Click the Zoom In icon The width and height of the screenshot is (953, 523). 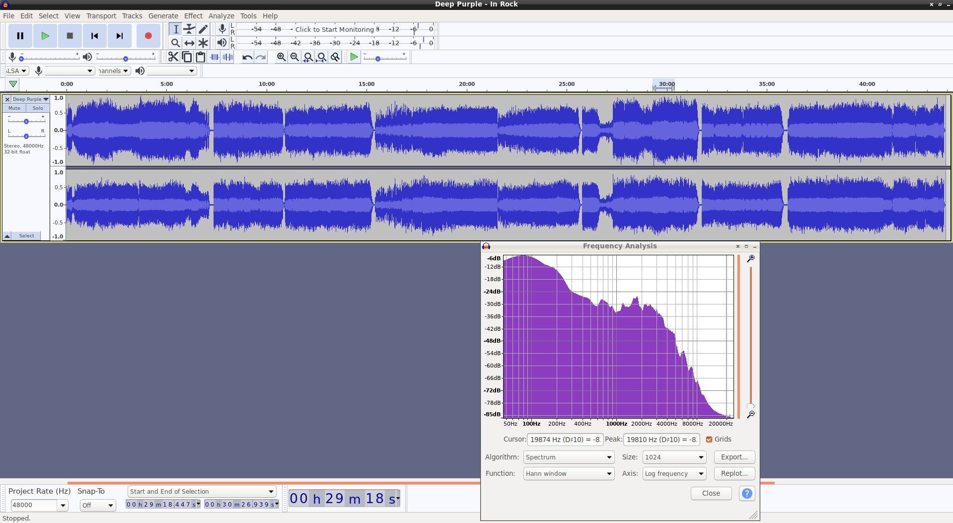click(x=281, y=57)
